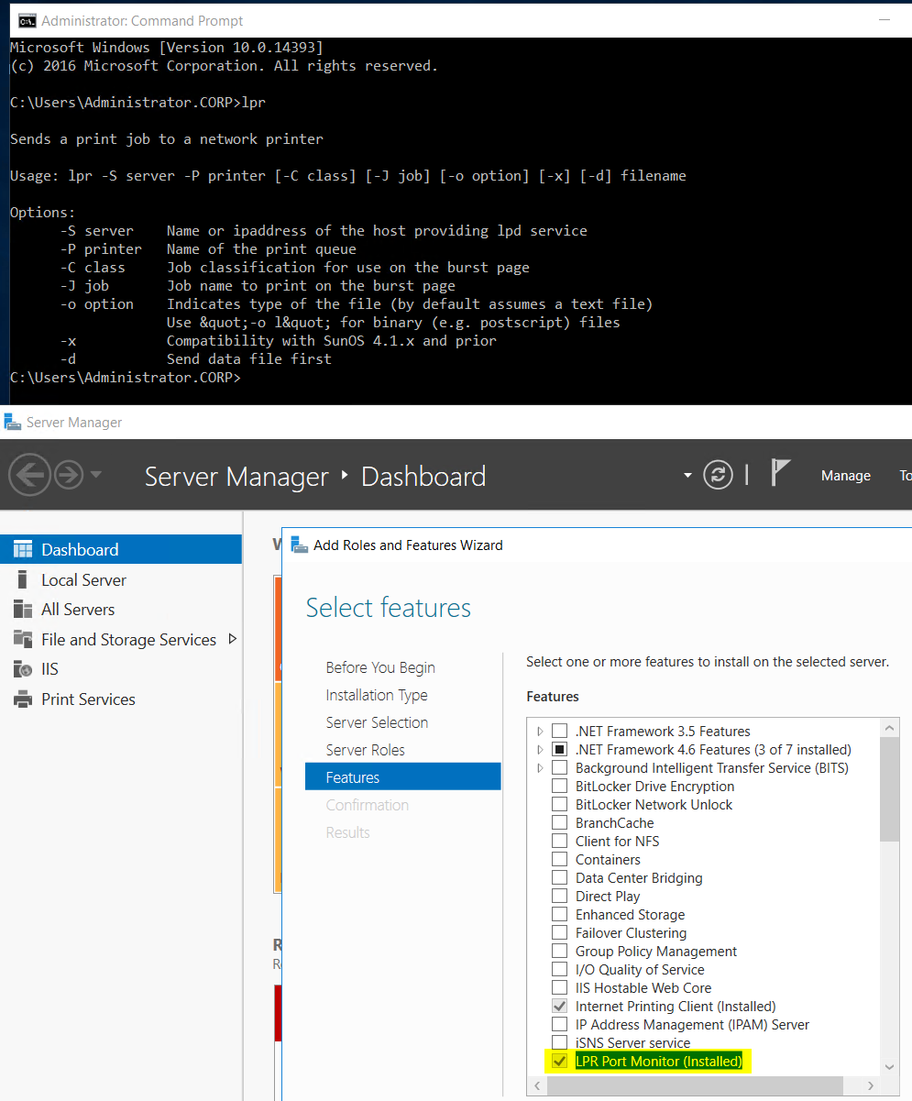Click the forward navigation arrow button
The height and width of the screenshot is (1101, 912).
69,475
